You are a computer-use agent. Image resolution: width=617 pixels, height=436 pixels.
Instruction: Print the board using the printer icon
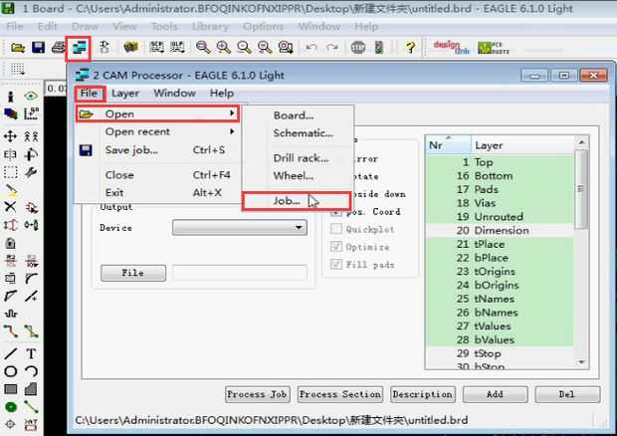(59, 48)
